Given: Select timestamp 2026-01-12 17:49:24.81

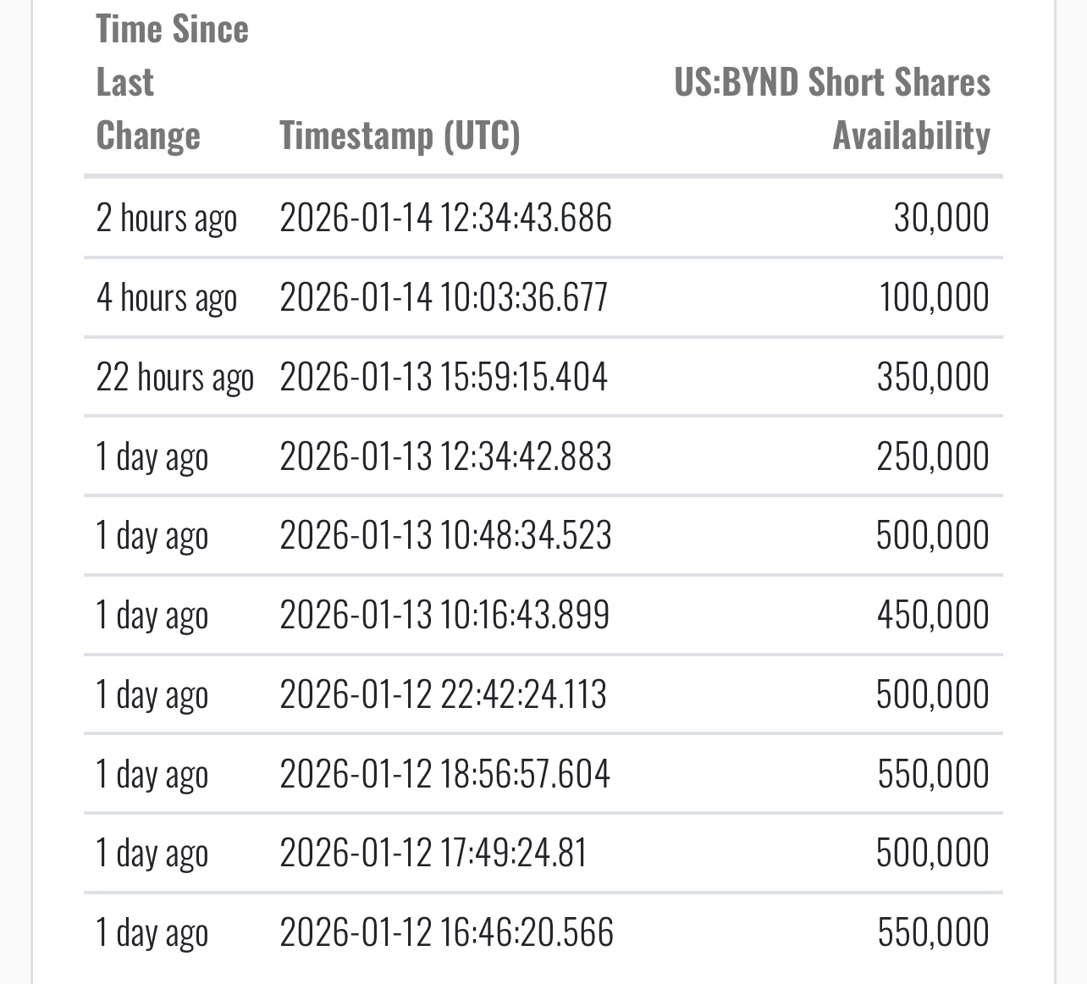Looking at the screenshot, I should pos(433,853).
